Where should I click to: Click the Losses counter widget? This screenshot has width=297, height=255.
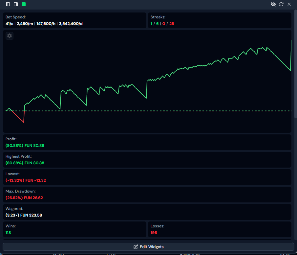coord(220,229)
